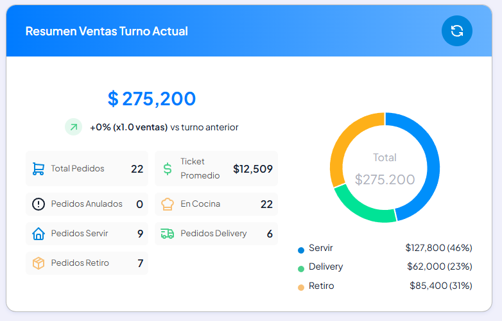The width and height of the screenshot is (502, 321).
Task: Click the house Pedidos Servir icon
Action: coord(39,234)
